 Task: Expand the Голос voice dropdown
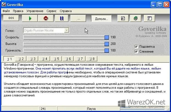tap(67, 30)
